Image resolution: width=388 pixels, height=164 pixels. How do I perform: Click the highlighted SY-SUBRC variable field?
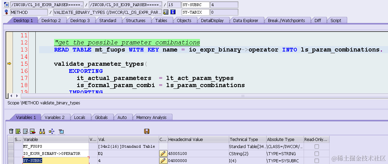(x=56, y=161)
